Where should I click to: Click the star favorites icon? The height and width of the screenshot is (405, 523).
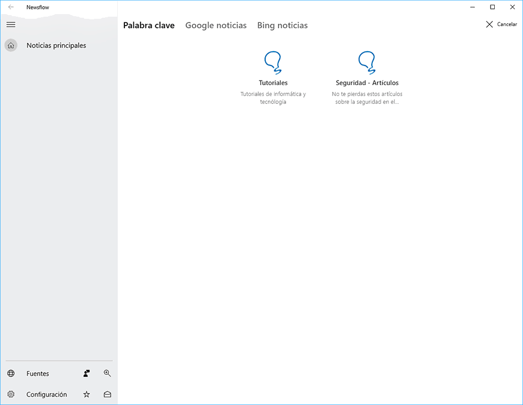pos(87,395)
